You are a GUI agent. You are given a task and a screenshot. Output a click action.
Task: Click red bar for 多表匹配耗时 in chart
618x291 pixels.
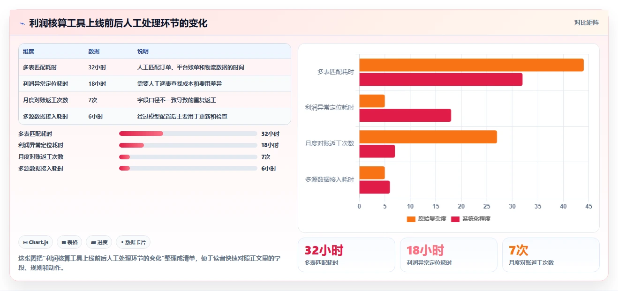click(441, 80)
